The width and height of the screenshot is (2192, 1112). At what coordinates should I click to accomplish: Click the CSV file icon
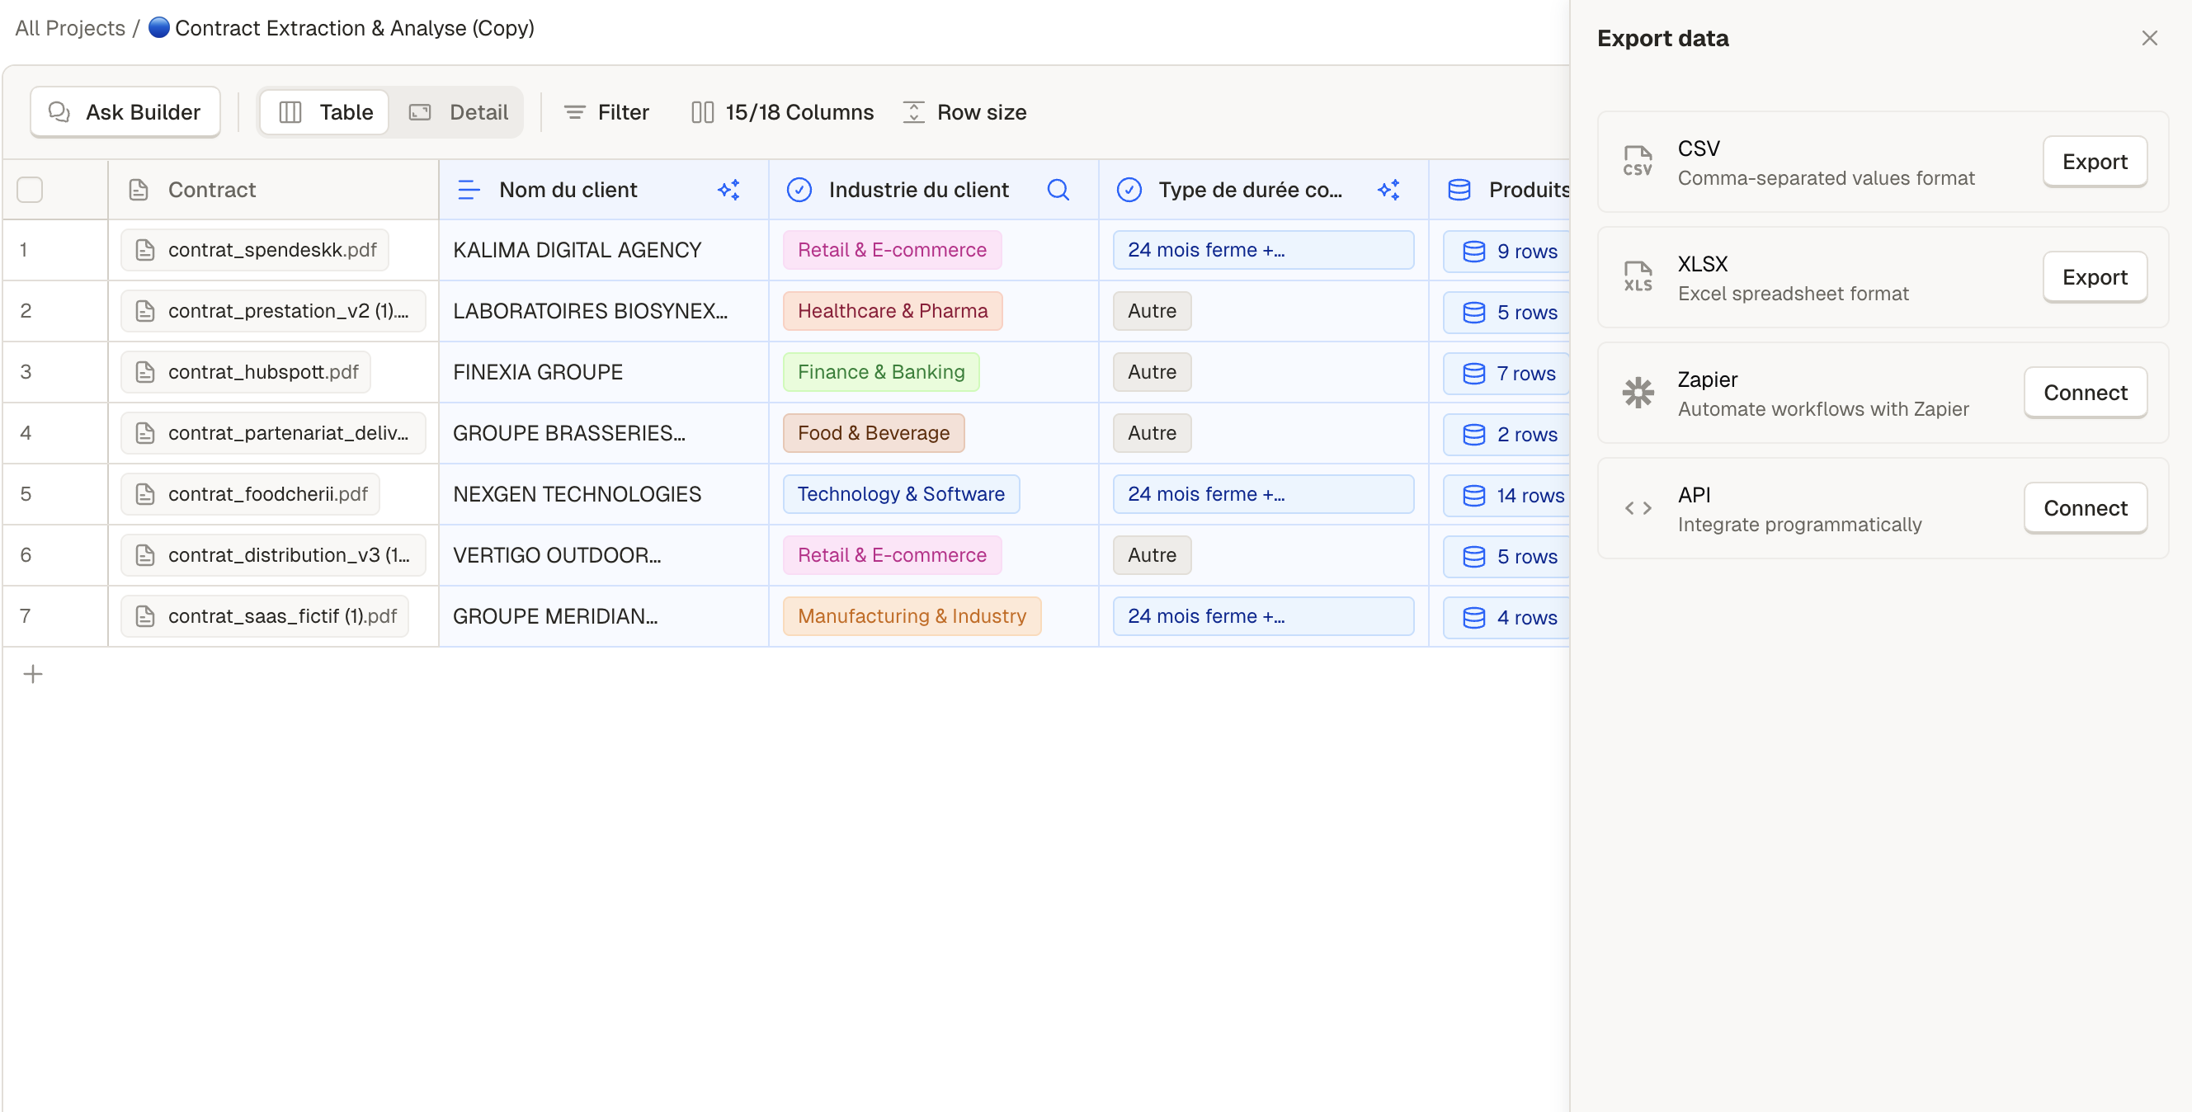pos(1637,162)
